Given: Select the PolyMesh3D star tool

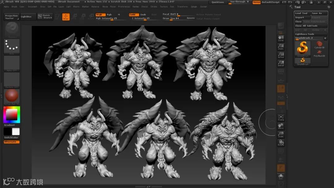Looking at the screenshot, I should pyautogui.click(x=319, y=53).
